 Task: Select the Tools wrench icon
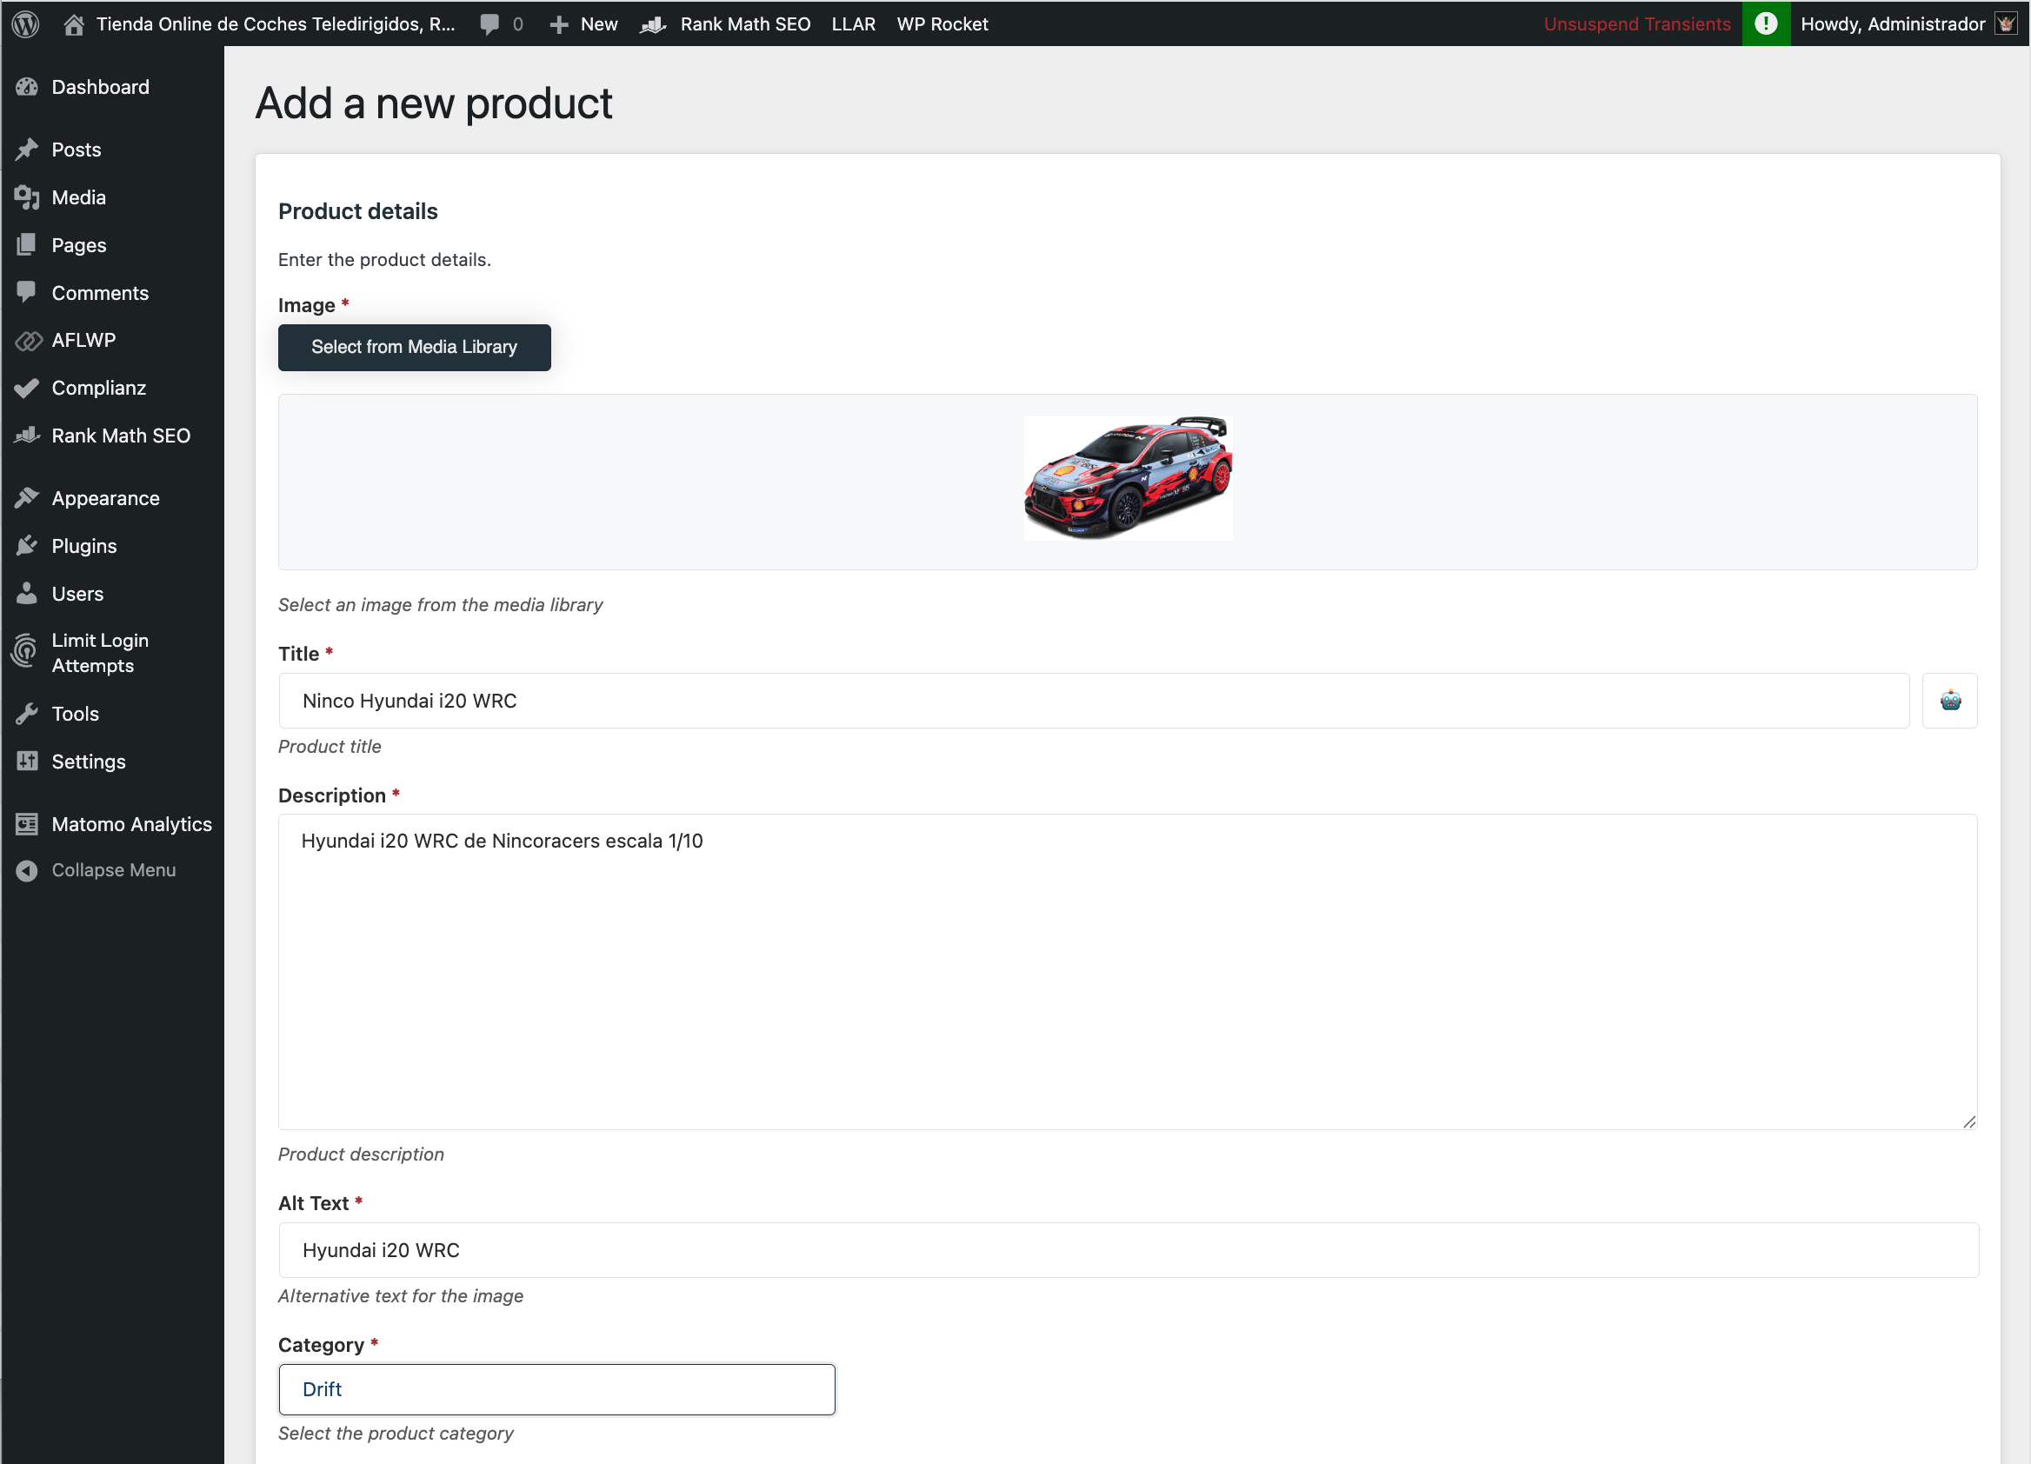[x=27, y=713]
